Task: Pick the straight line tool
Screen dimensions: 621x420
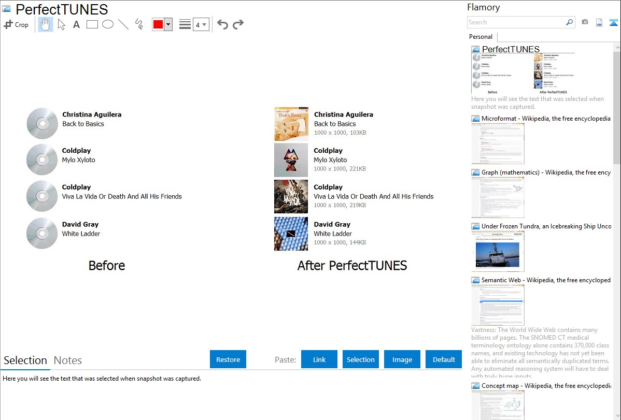Action: tap(123, 24)
